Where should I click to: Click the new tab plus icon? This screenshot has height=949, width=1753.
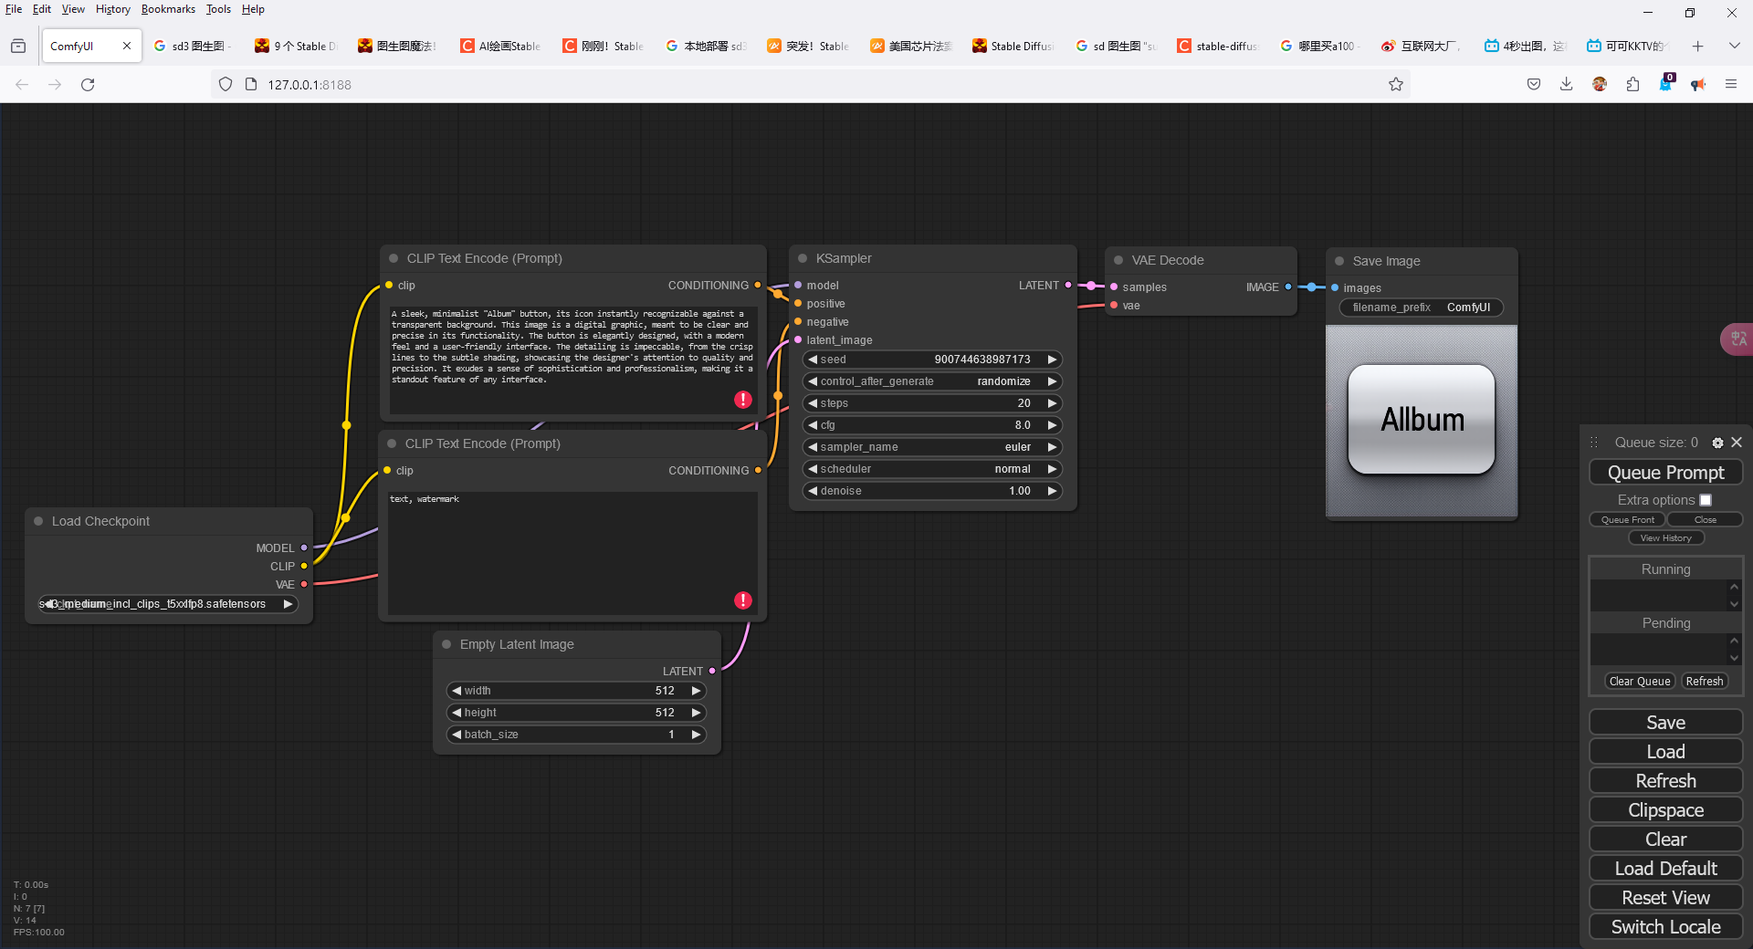click(x=1698, y=46)
